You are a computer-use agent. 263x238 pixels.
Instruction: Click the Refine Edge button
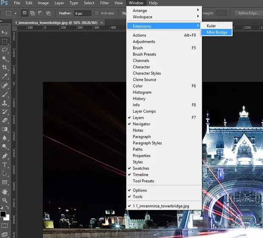click(249, 13)
